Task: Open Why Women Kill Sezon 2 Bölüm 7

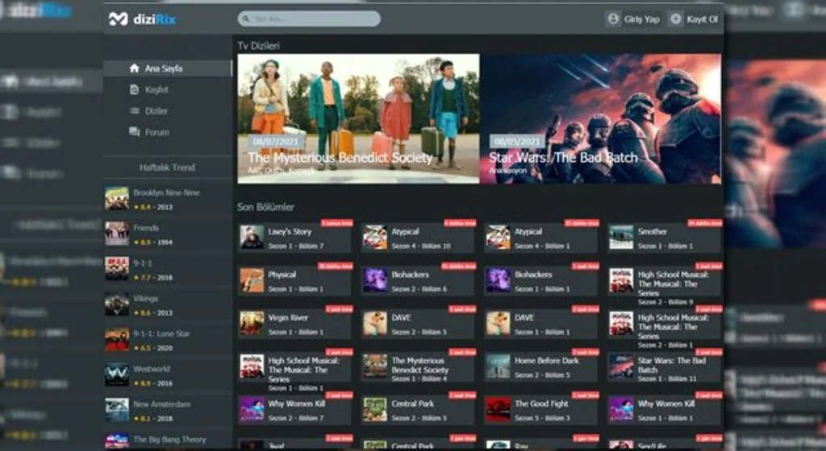Action: [x=295, y=410]
